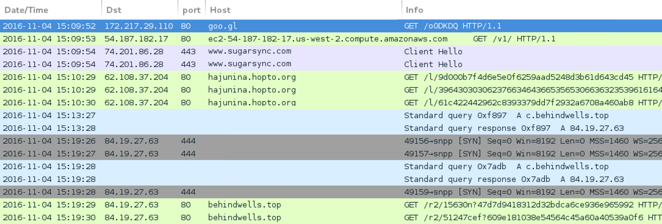Select hajunina.hopto.org GET /l/61c42244 packet
This screenshot has width=662, height=224.
[x=331, y=102]
